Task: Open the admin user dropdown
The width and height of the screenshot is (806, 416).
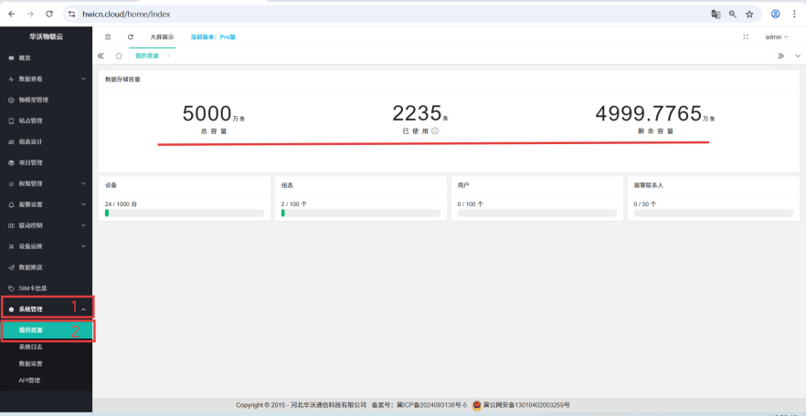Action: pos(777,37)
